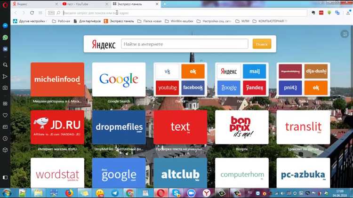The width and height of the screenshot is (353, 198).
Task: Open My Flow arrow icon in sidebar
Action: (5, 77)
